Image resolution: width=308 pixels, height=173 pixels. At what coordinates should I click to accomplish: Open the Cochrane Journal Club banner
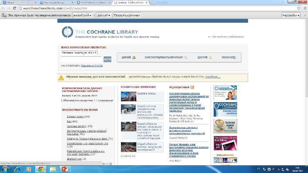(x=225, y=126)
